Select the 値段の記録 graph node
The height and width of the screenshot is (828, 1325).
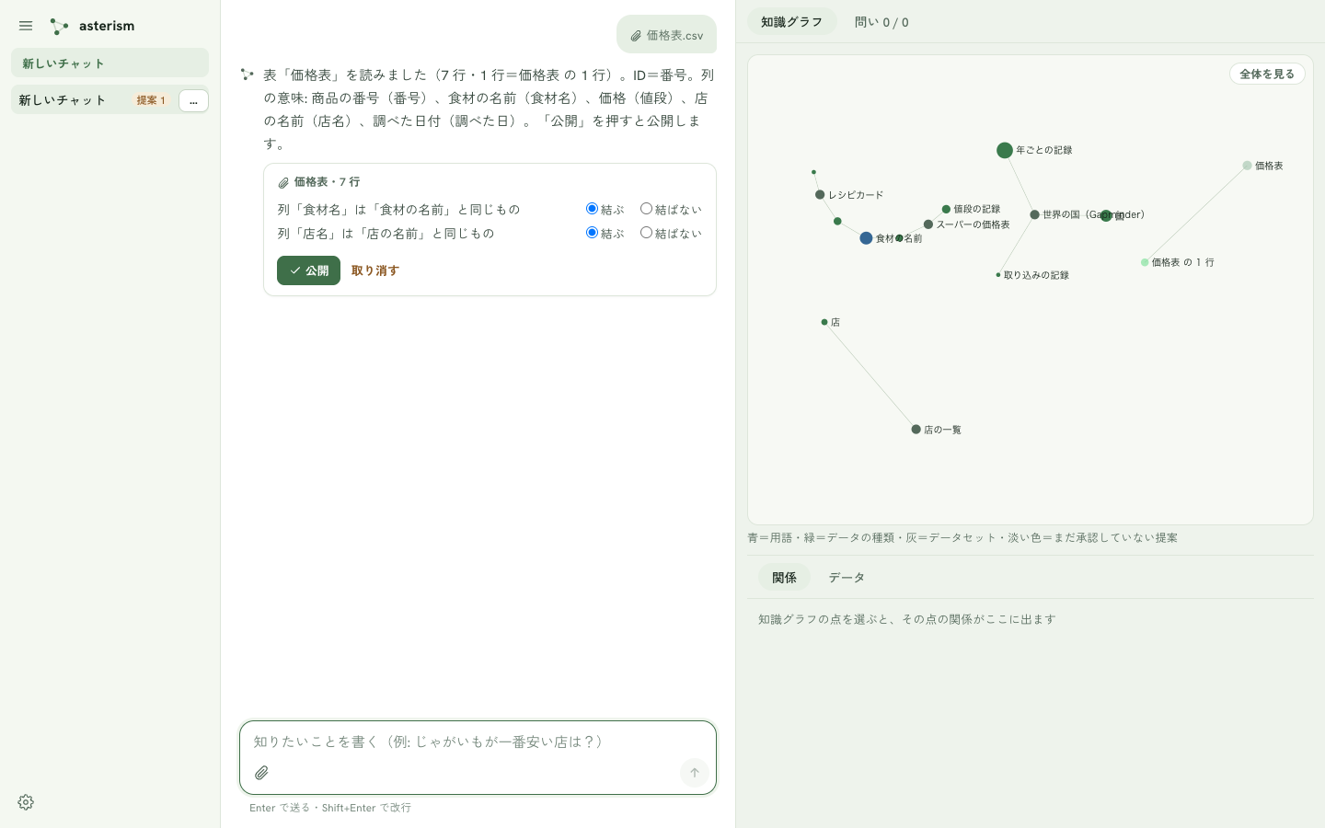[946, 210]
